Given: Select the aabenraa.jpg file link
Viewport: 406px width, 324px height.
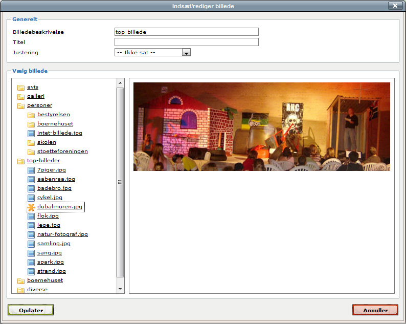Looking at the screenshot, I should click(56, 179).
